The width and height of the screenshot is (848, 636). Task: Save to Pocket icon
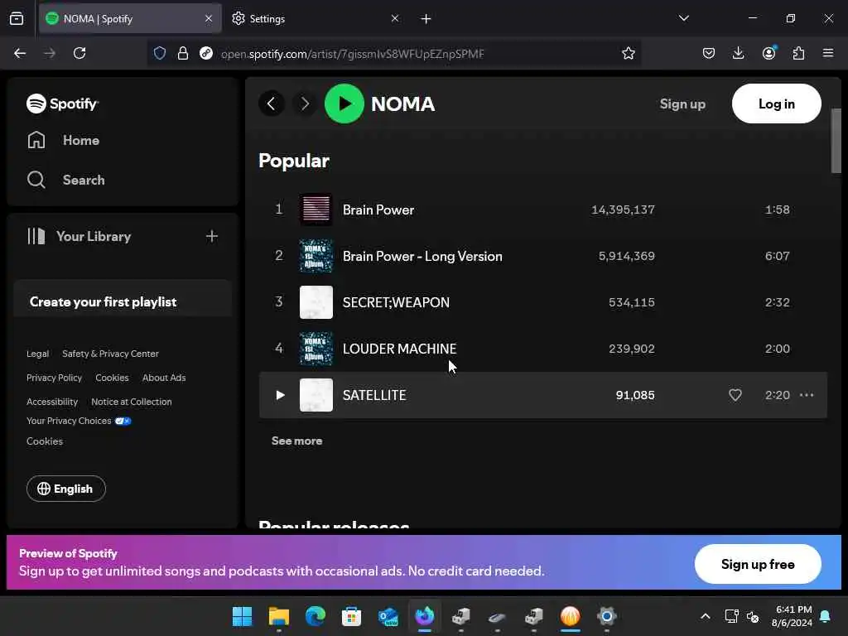click(x=709, y=53)
